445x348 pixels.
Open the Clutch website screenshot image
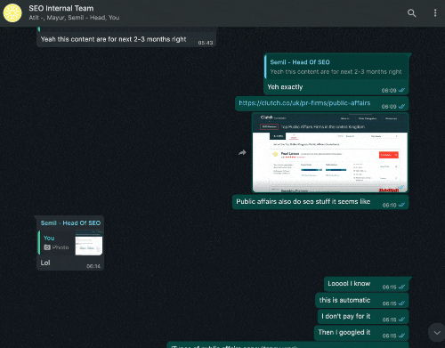click(330, 152)
